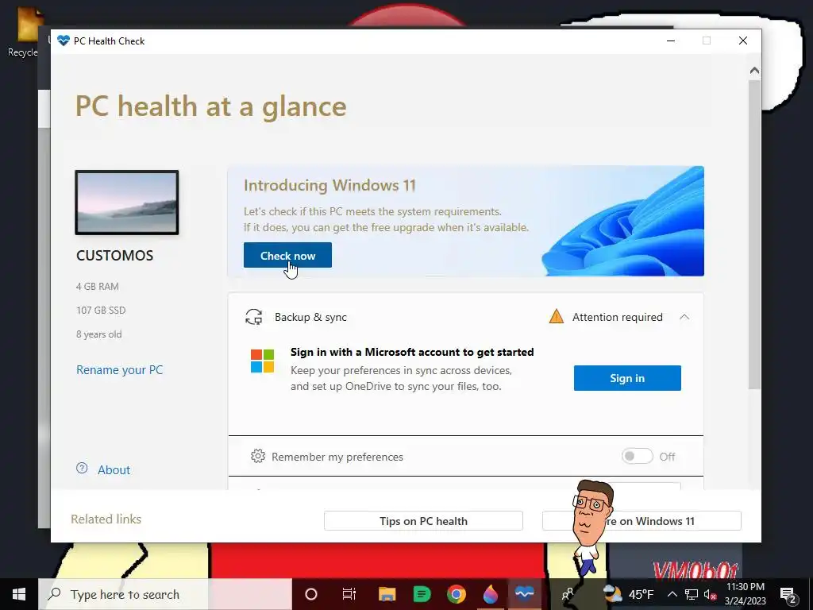Click the CUSTOMOS PC name

[x=114, y=255]
